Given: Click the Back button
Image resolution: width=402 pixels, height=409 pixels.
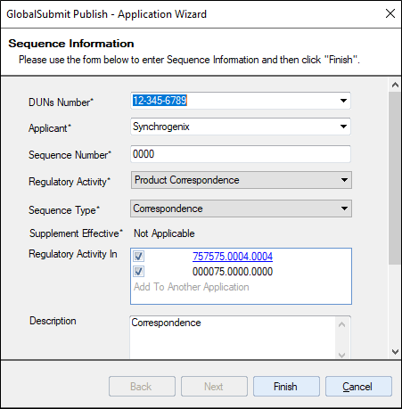Looking at the screenshot, I should (x=142, y=387).
